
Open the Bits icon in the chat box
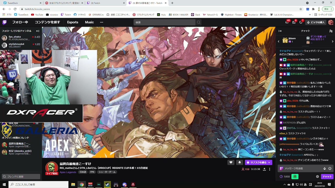pyautogui.click(x=325, y=168)
